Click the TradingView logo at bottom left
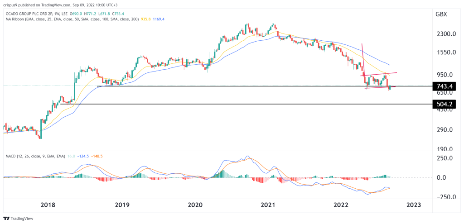Screen dimensions: 464x224 pyautogui.click(x=18, y=219)
